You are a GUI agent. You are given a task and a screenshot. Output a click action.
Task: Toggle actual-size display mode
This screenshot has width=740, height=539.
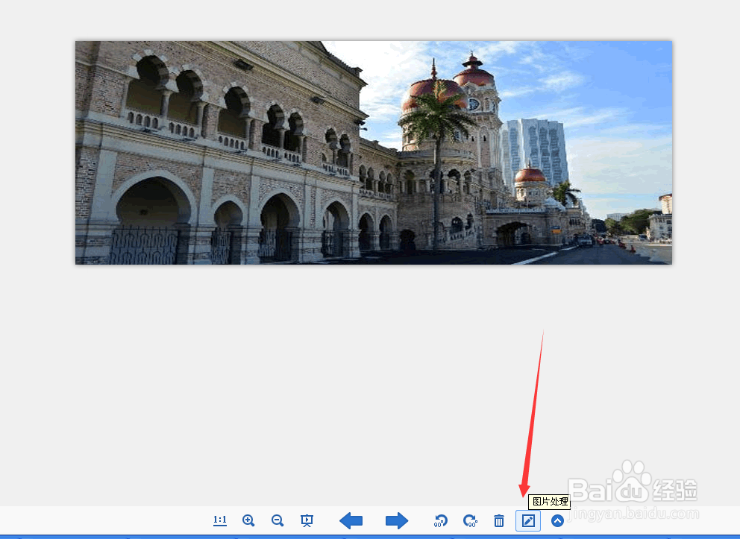220,521
